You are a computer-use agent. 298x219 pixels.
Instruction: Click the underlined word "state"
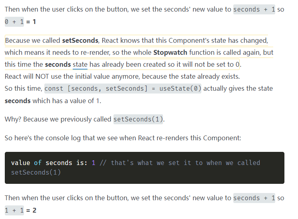click(80, 64)
